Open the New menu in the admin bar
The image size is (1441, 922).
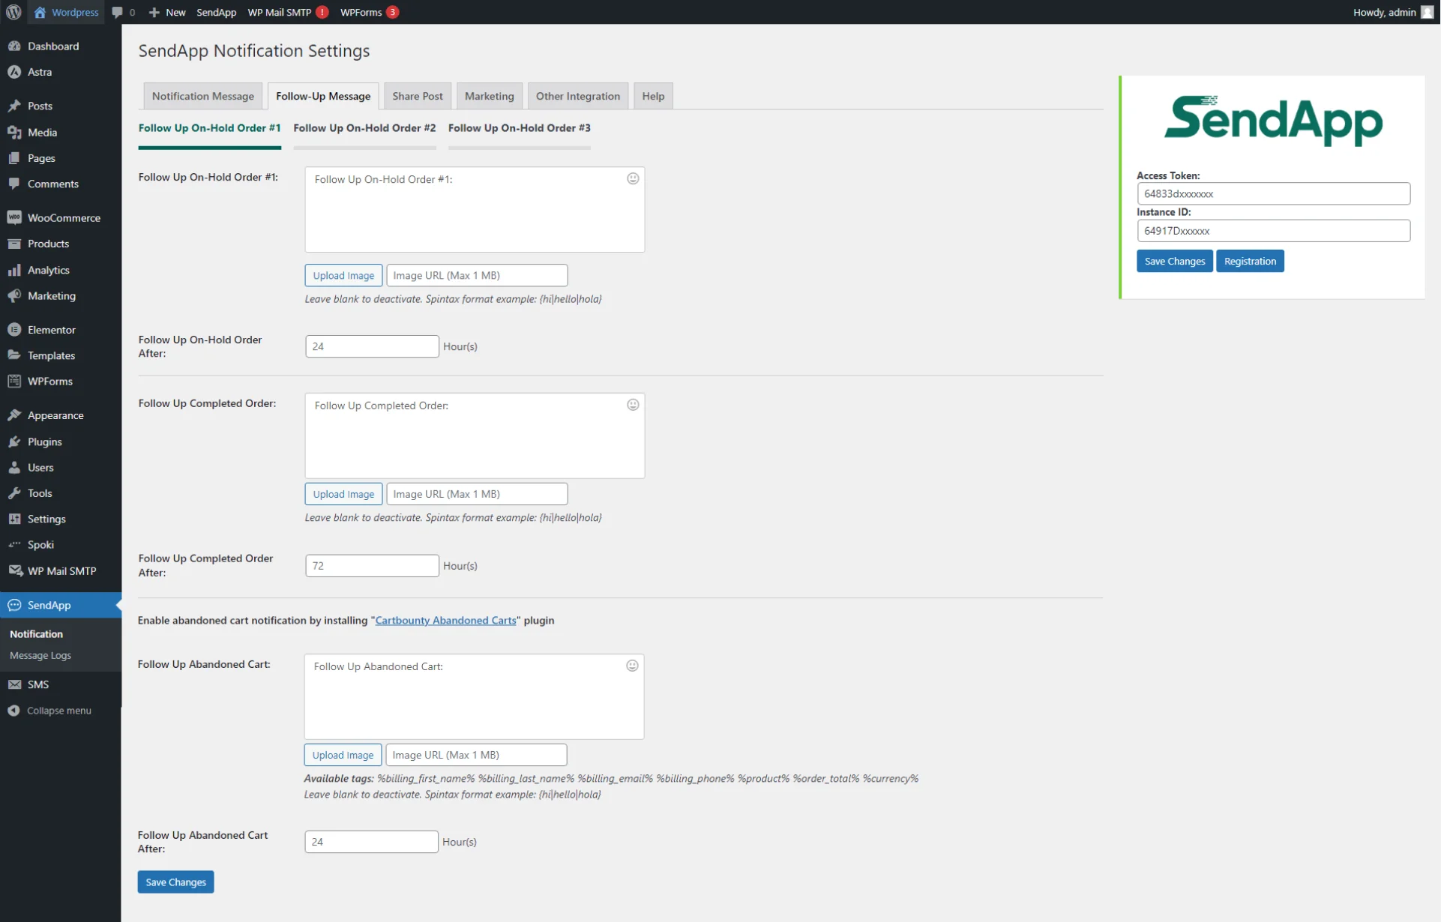click(166, 12)
